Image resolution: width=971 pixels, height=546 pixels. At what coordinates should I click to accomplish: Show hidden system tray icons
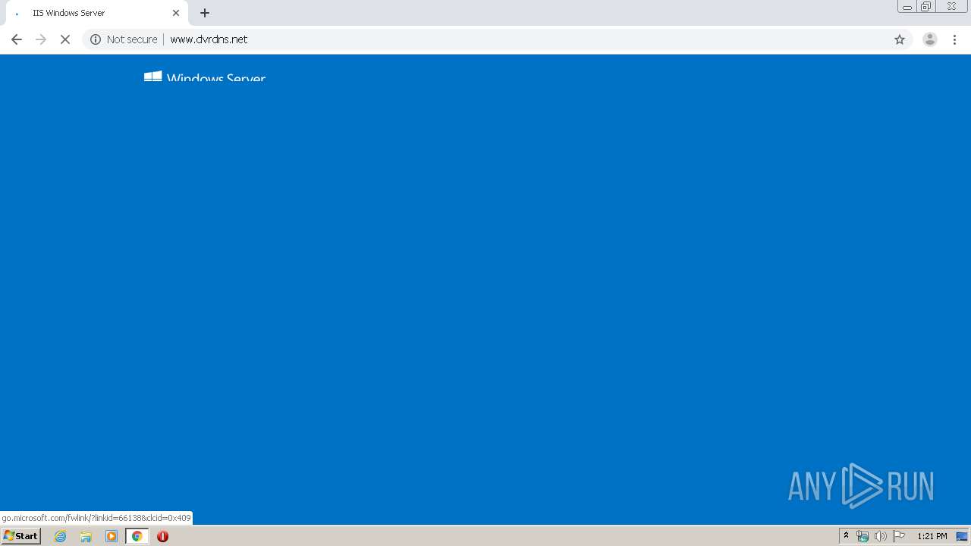[x=847, y=536]
